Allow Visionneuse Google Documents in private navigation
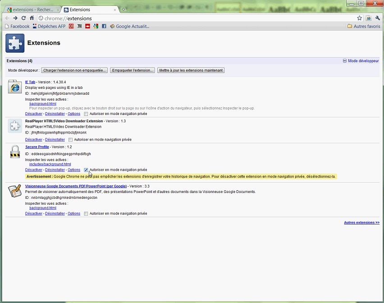 click(x=86, y=214)
